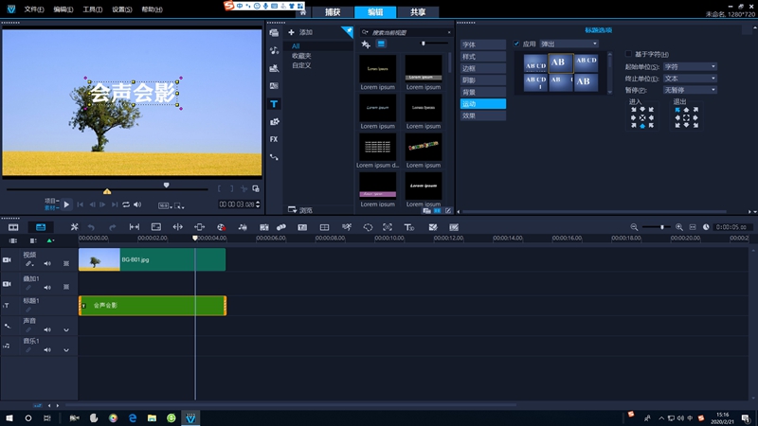Click the 添加 folder button
Image resolution: width=758 pixels, height=426 pixels.
(x=300, y=32)
